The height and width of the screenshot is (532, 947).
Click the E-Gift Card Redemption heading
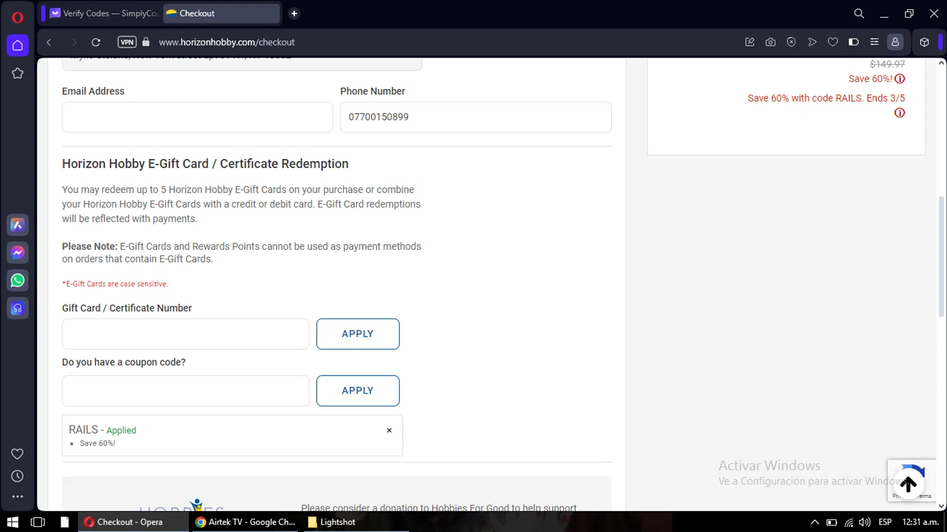click(205, 164)
